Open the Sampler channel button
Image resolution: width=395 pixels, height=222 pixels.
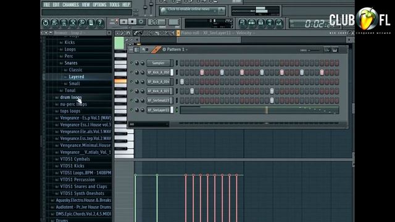click(159, 63)
